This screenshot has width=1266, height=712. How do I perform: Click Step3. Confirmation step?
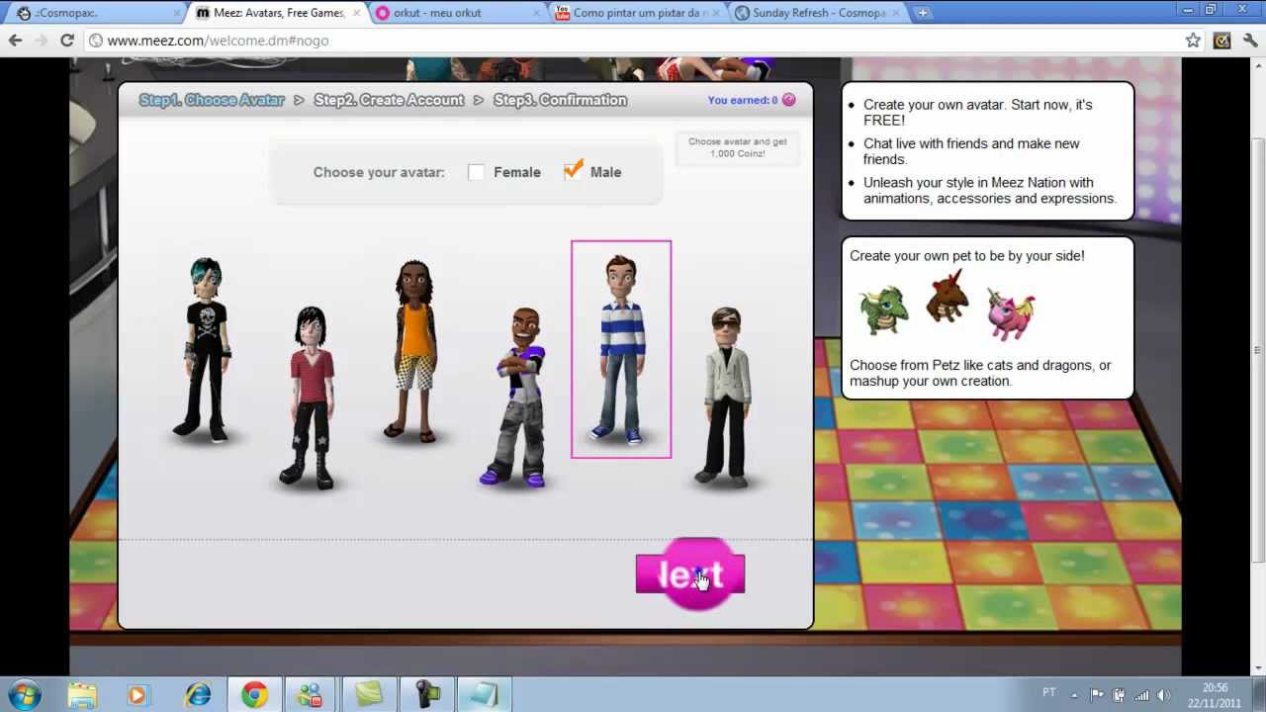pyautogui.click(x=560, y=100)
